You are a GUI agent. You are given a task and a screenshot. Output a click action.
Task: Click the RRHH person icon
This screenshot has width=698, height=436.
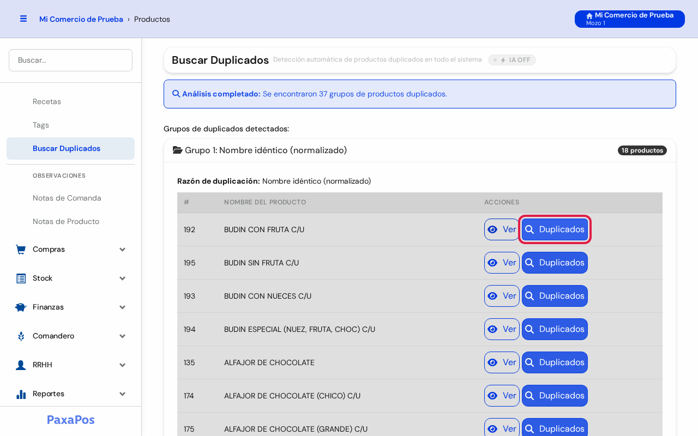21,365
